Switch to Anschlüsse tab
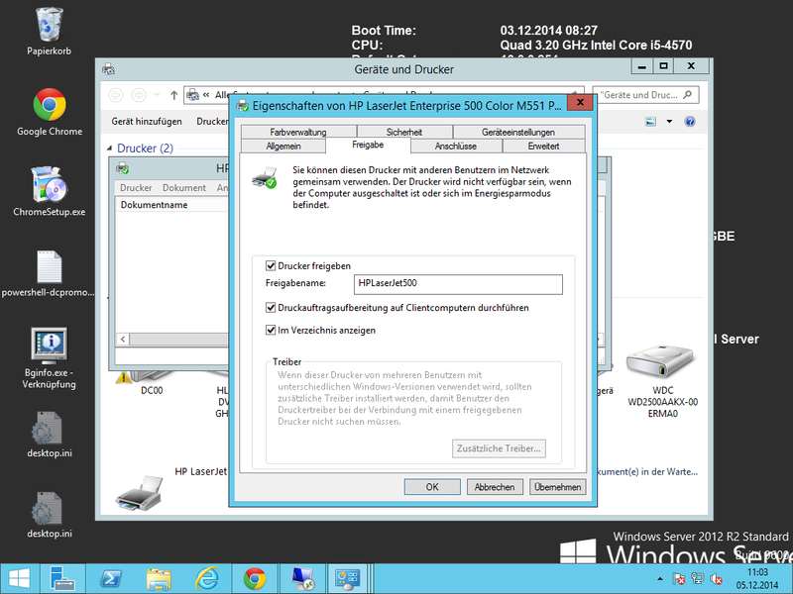The image size is (793, 594). tap(456, 146)
